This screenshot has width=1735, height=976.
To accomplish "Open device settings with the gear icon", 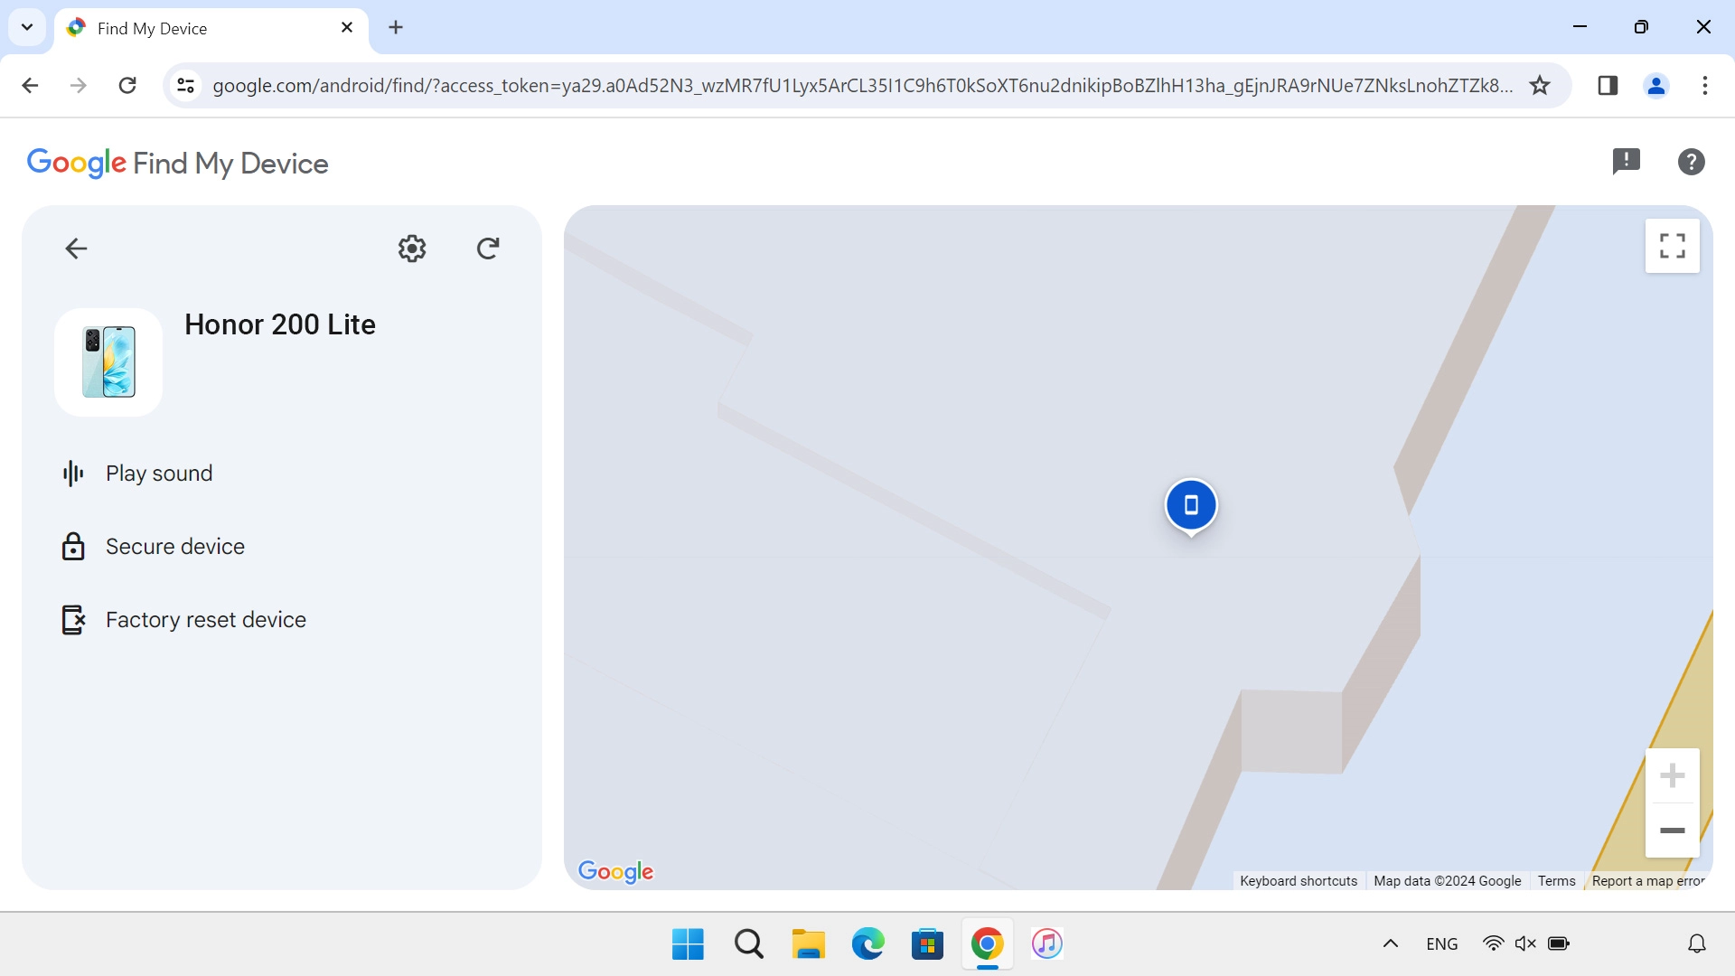I will [x=411, y=249].
